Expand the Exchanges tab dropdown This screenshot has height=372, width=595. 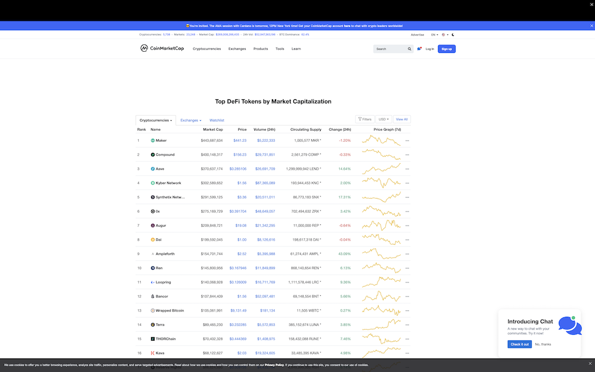(191, 120)
